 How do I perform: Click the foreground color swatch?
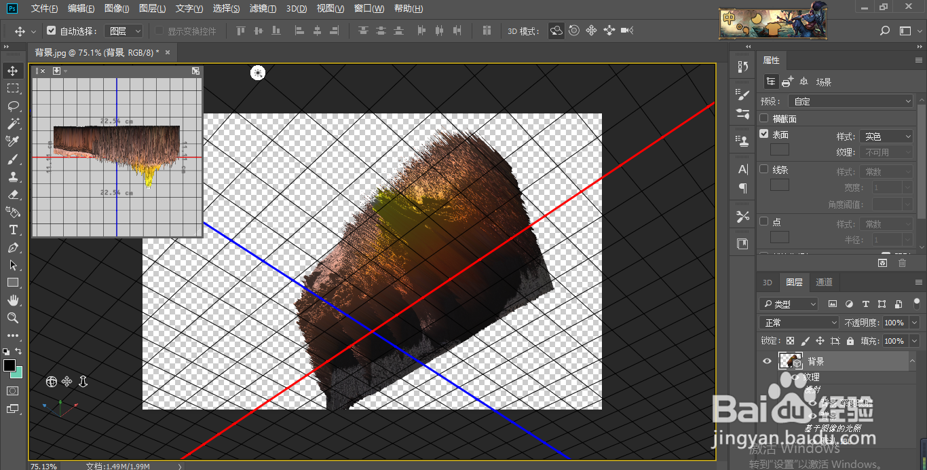pyautogui.click(x=10, y=366)
